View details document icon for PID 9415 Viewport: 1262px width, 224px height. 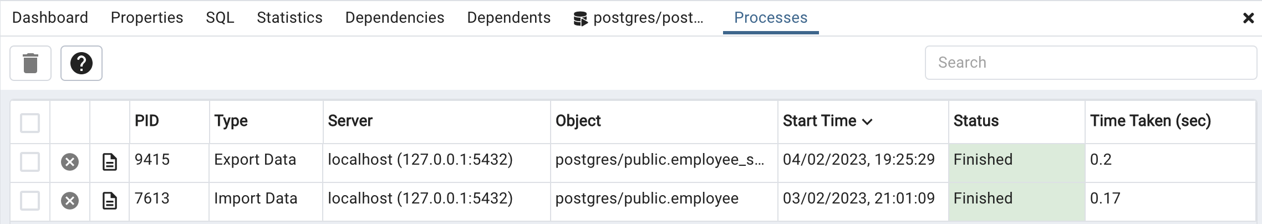(x=110, y=162)
